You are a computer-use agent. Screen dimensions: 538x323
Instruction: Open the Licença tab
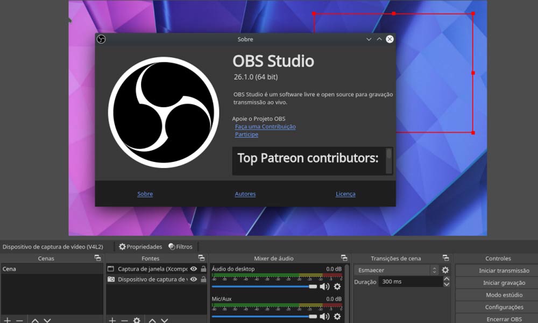point(345,194)
